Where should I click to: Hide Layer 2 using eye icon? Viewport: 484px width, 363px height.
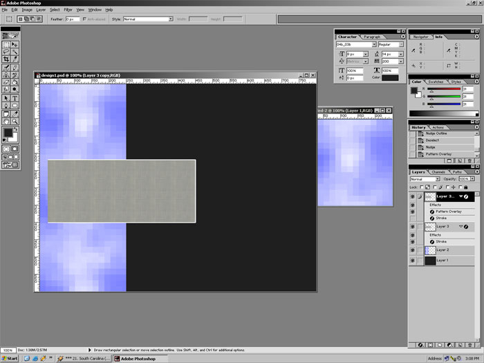tap(413, 250)
